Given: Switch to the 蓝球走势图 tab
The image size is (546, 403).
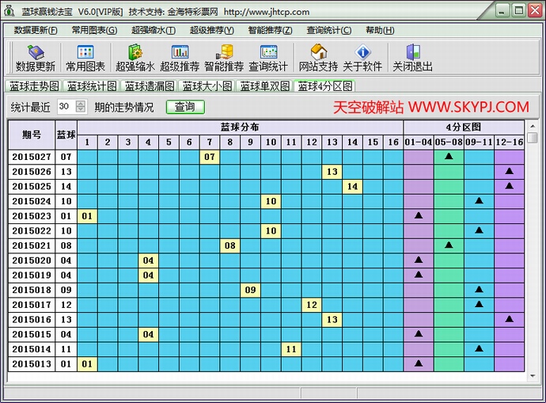Looking at the screenshot, I should tap(34, 86).
